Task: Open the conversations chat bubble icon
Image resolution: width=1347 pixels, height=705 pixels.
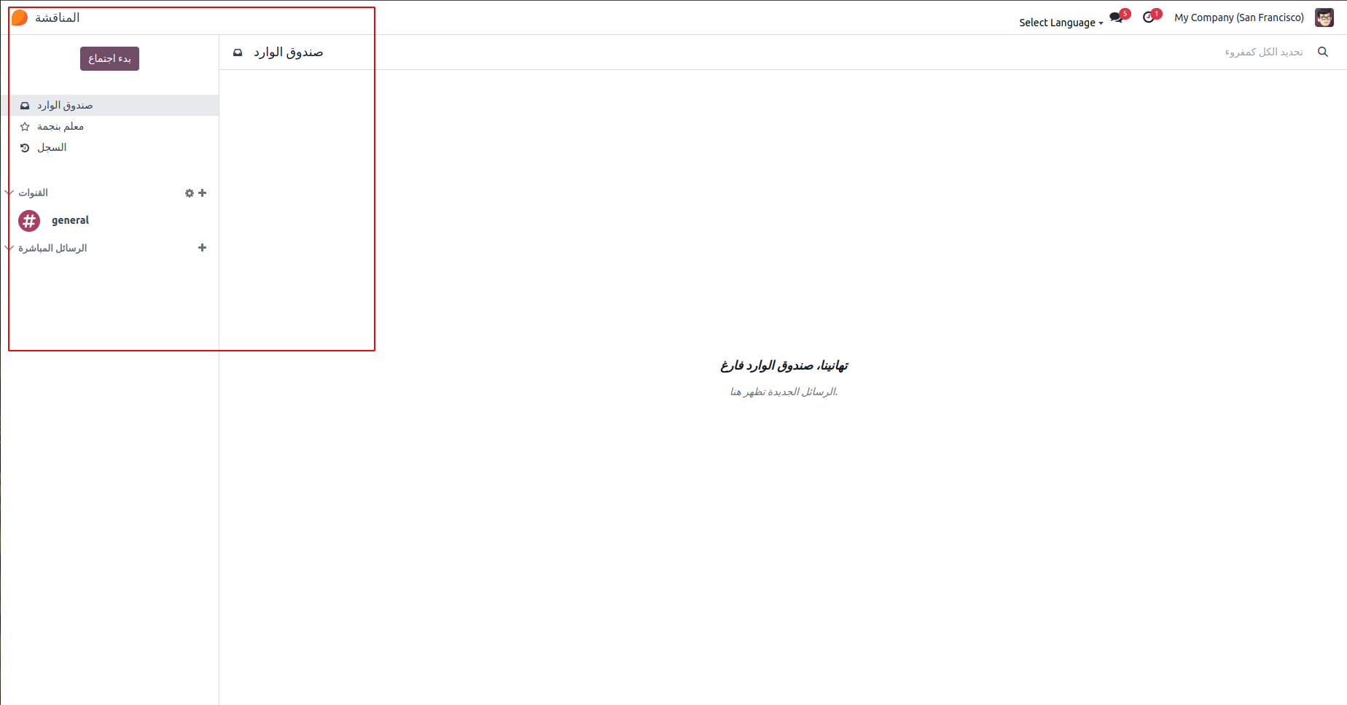Action: click(x=1116, y=17)
